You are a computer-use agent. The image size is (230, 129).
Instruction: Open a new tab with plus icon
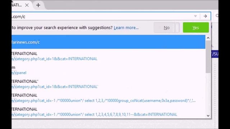[38, 5]
